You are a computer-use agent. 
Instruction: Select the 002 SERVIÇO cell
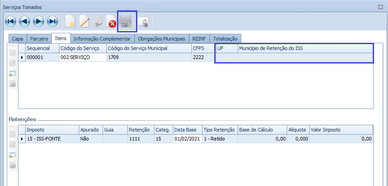click(82, 57)
